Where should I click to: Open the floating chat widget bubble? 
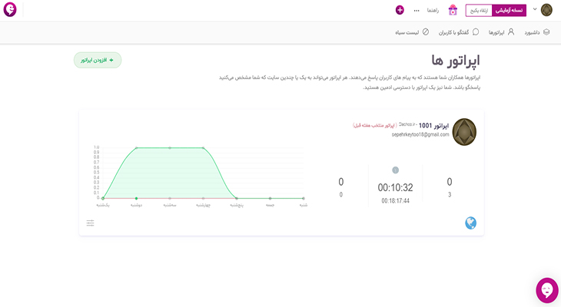pos(546,289)
